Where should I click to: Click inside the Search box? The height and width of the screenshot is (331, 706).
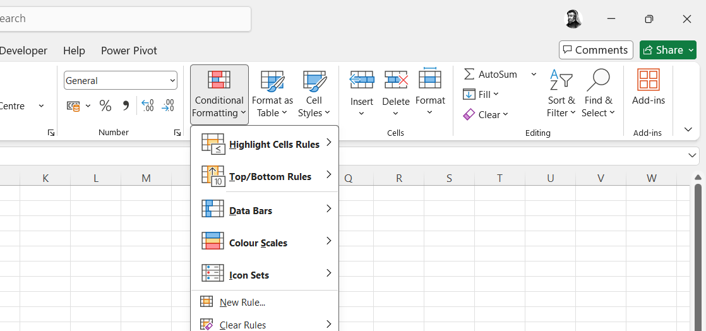pos(124,19)
